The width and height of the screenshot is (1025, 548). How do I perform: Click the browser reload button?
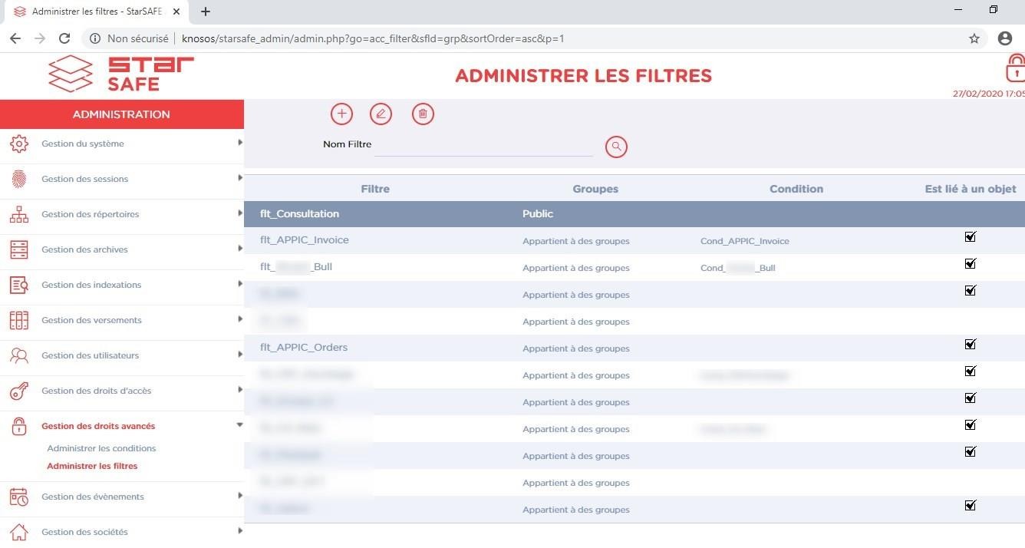click(x=64, y=38)
